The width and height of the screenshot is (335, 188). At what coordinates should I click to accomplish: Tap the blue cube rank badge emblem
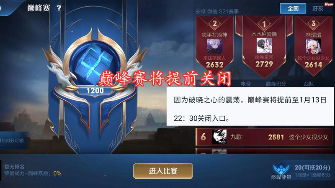click(95, 62)
